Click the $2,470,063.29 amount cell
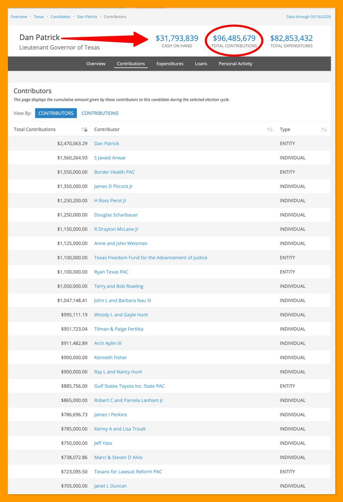Image resolution: width=343 pixels, height=502 pixels. coord(72,143)
